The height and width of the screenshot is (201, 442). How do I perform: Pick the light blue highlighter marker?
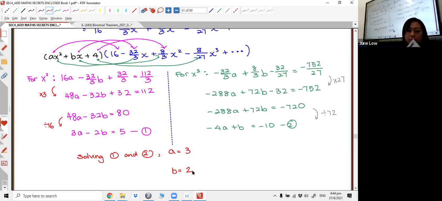coord(126,11)
